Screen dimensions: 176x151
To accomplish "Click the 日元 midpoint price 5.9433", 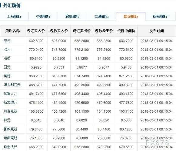I will pyautogui.click(x=126, y=67).
